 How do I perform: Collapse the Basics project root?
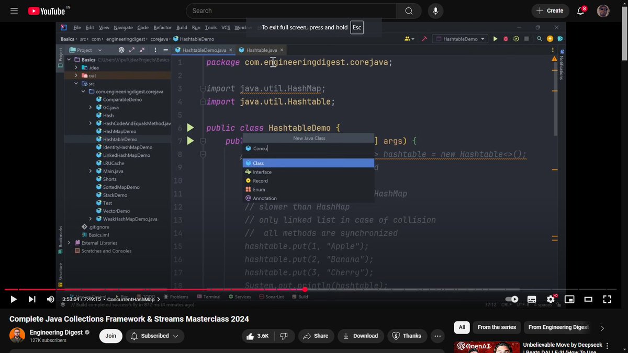tap(70, 60)
